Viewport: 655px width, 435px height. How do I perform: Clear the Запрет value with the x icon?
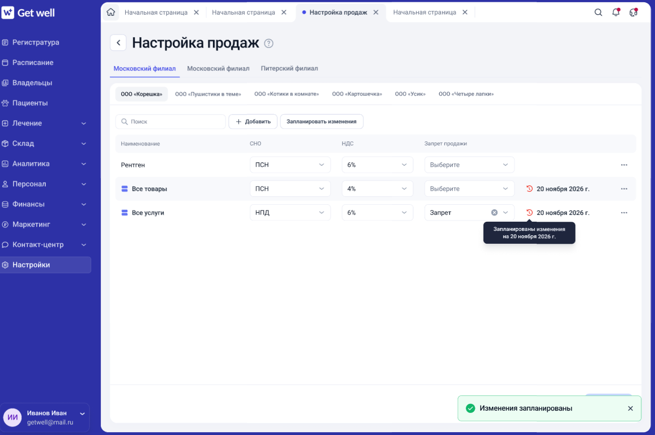pyautogui.click(x=494, y=213)
